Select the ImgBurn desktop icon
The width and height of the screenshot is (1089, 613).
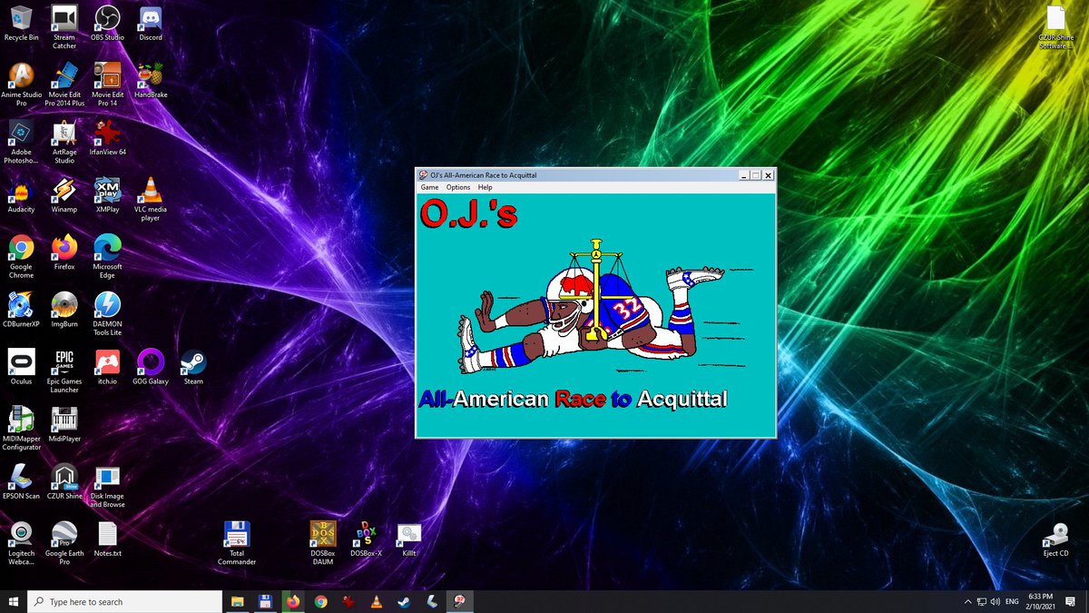[64, 310]
